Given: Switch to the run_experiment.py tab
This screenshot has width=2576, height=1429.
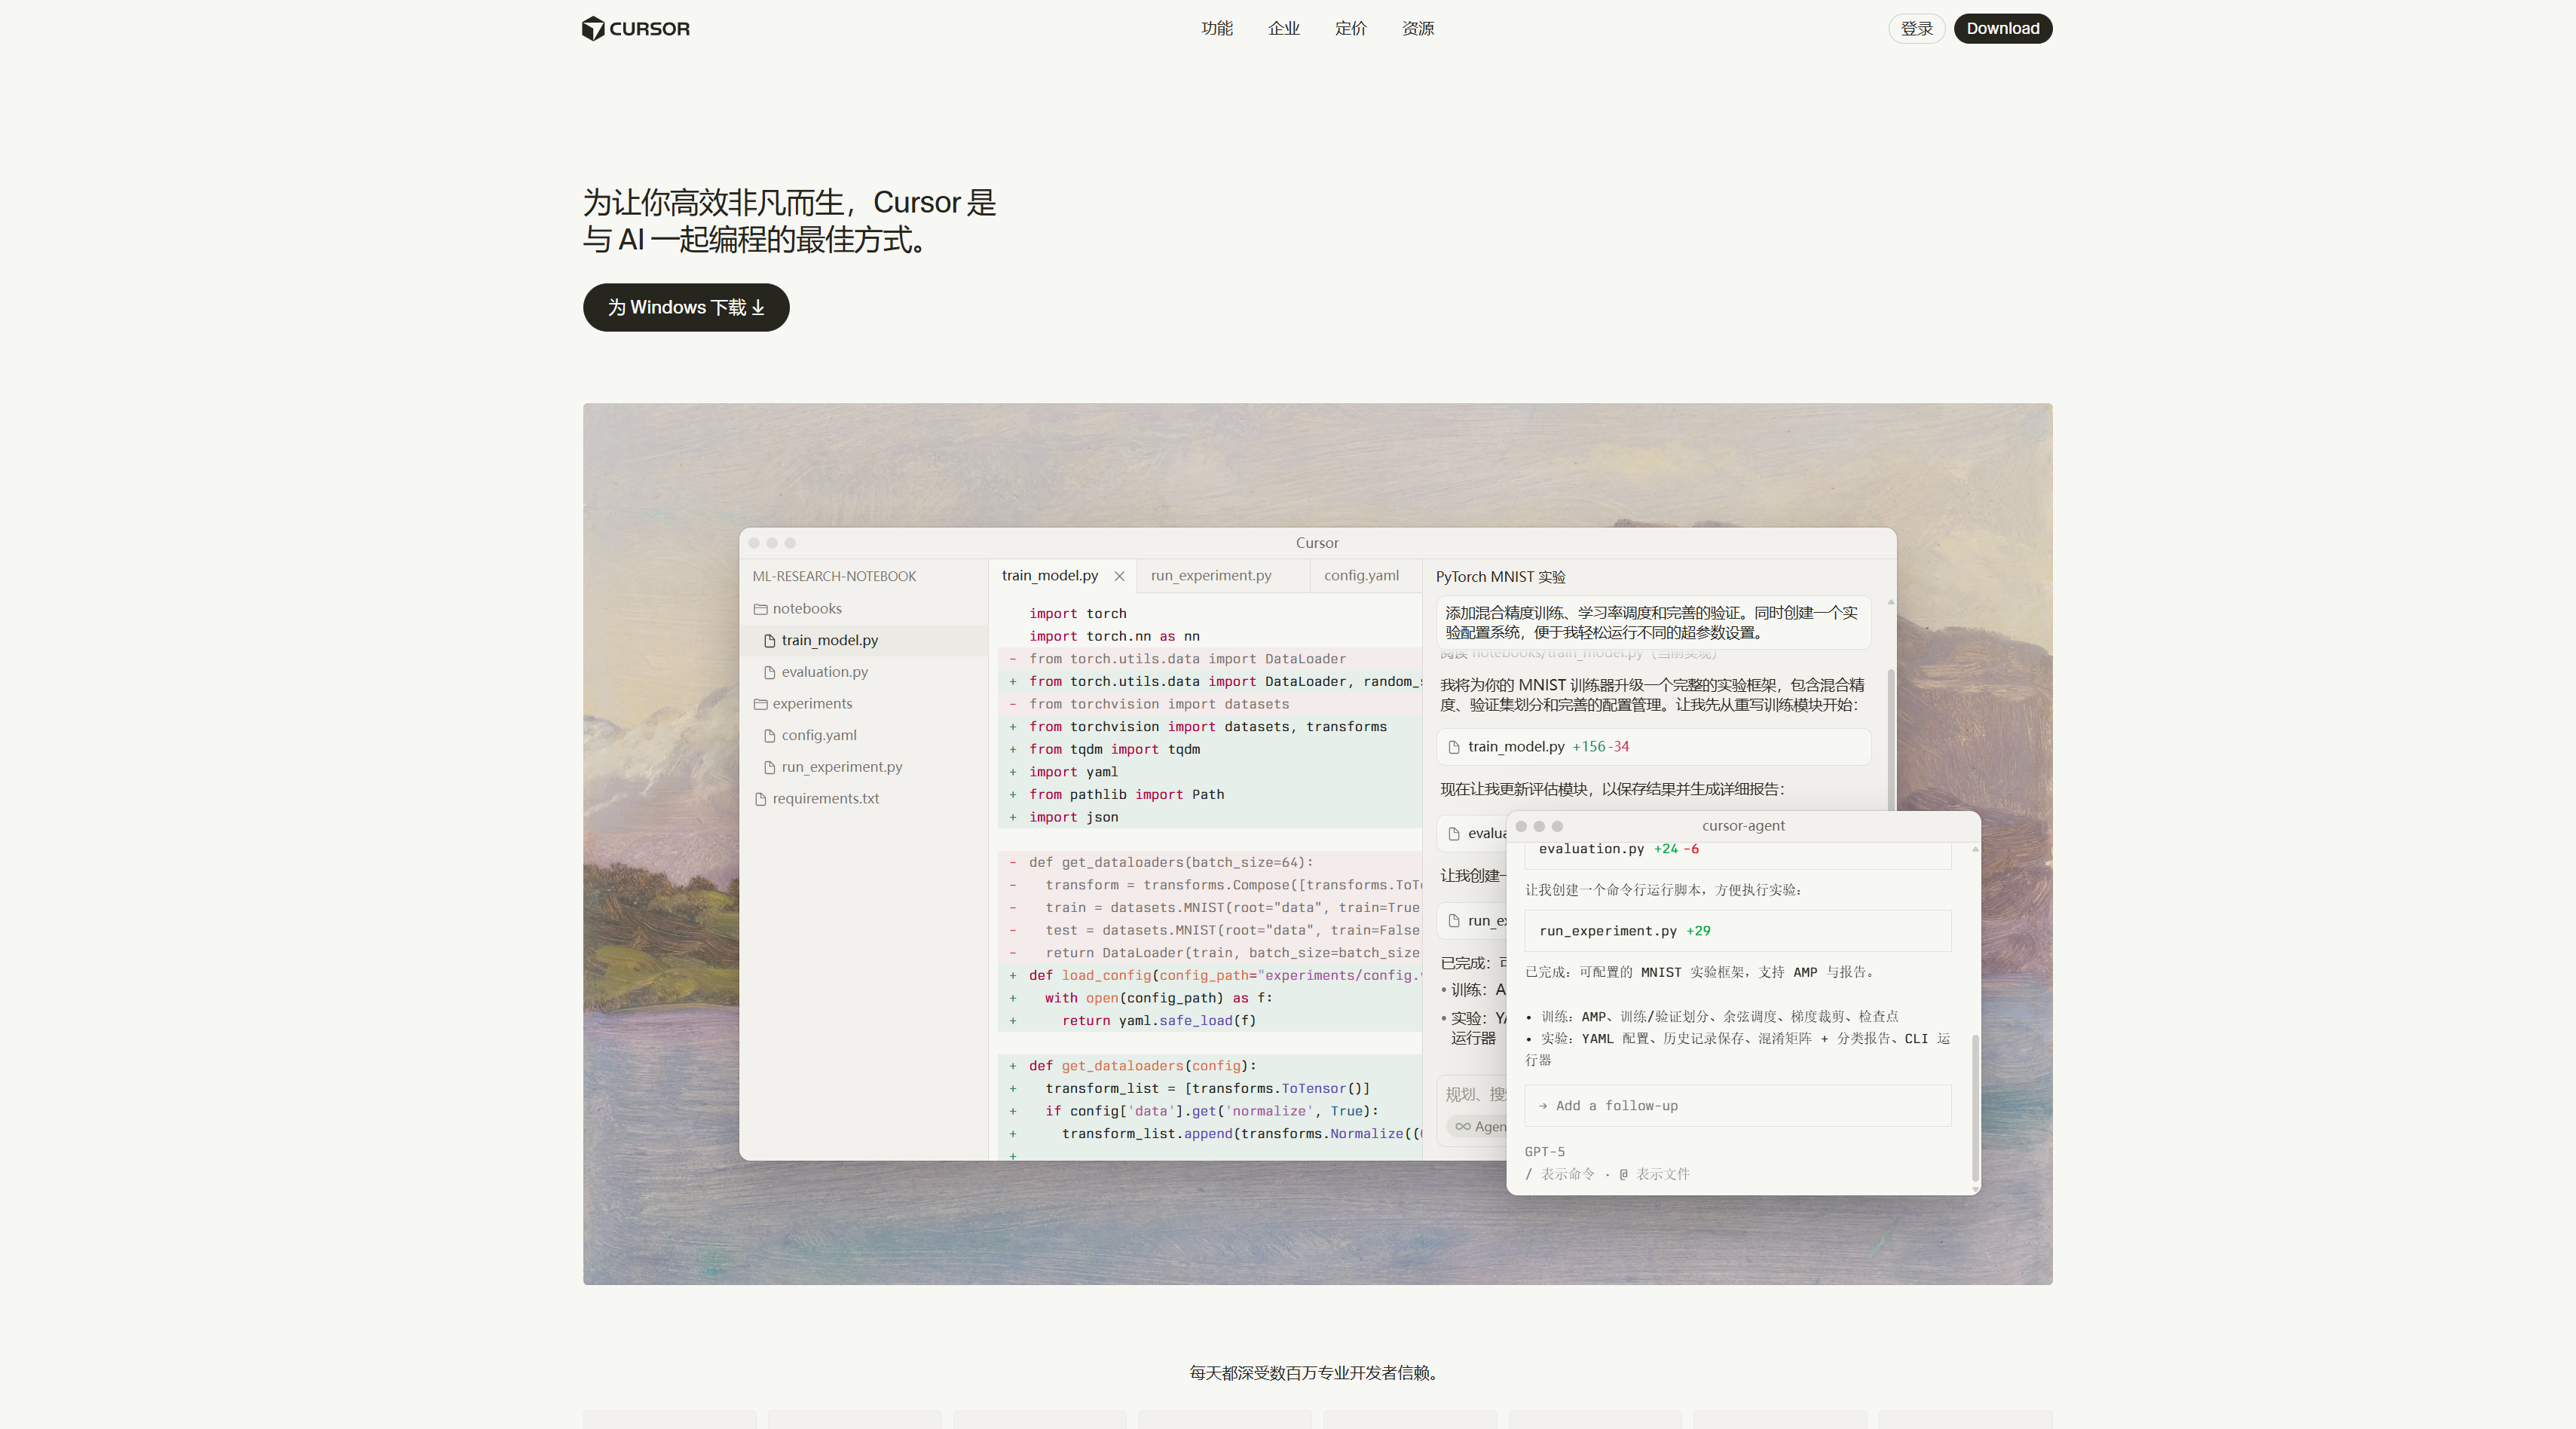Looking at the screenshot, I should click(x=1210, y=576).
